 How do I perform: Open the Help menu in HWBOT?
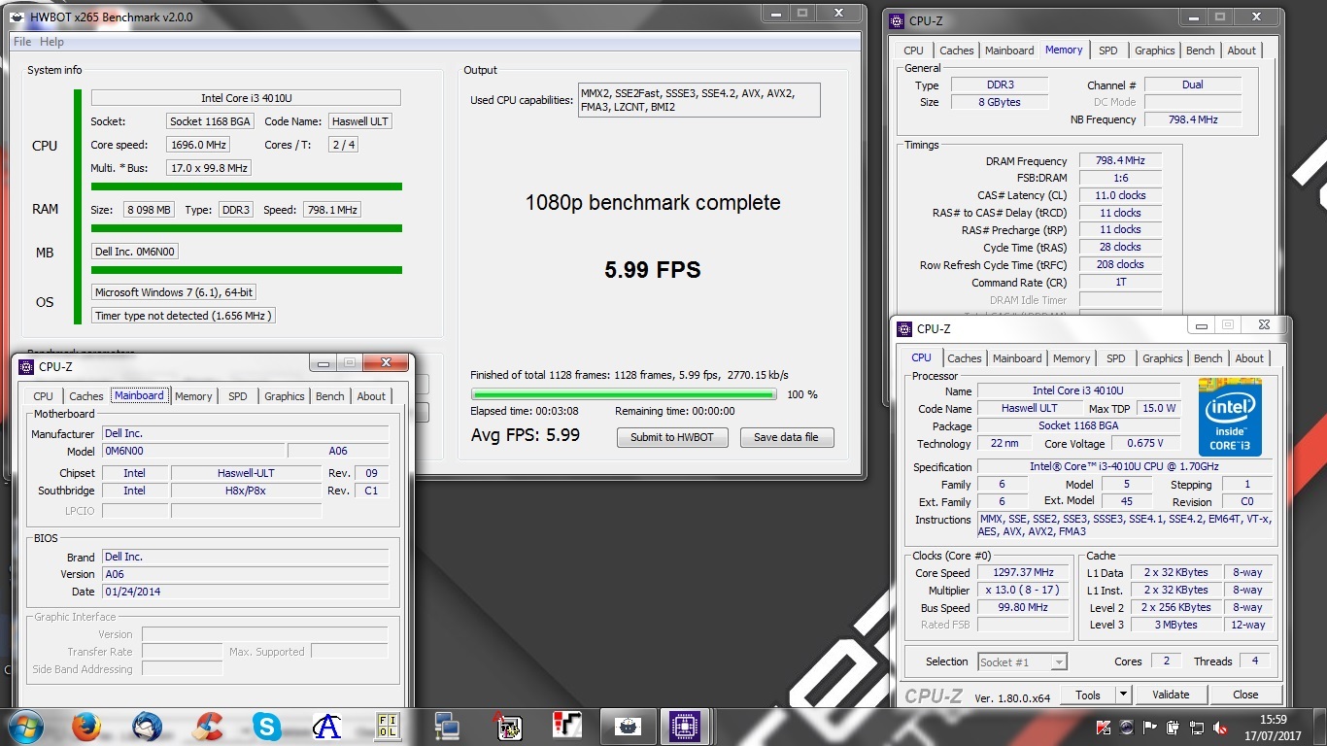(51, 42)
